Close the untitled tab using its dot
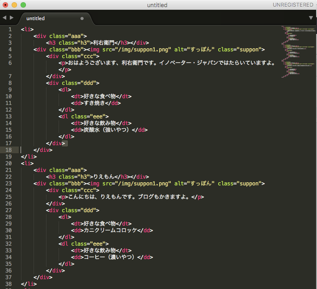 coord(82,19)
